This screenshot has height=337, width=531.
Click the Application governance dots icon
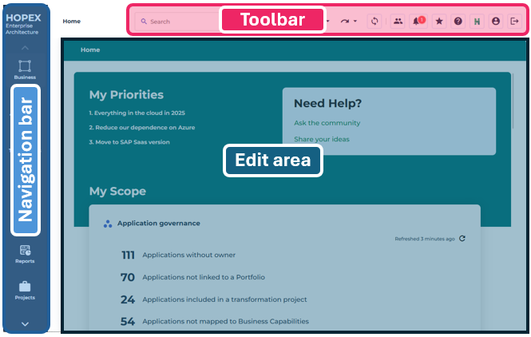[x=108, y=224]
